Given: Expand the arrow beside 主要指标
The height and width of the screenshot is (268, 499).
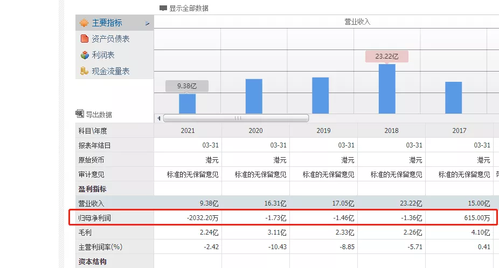Looking at the screenshot, I should click(147, 23).
